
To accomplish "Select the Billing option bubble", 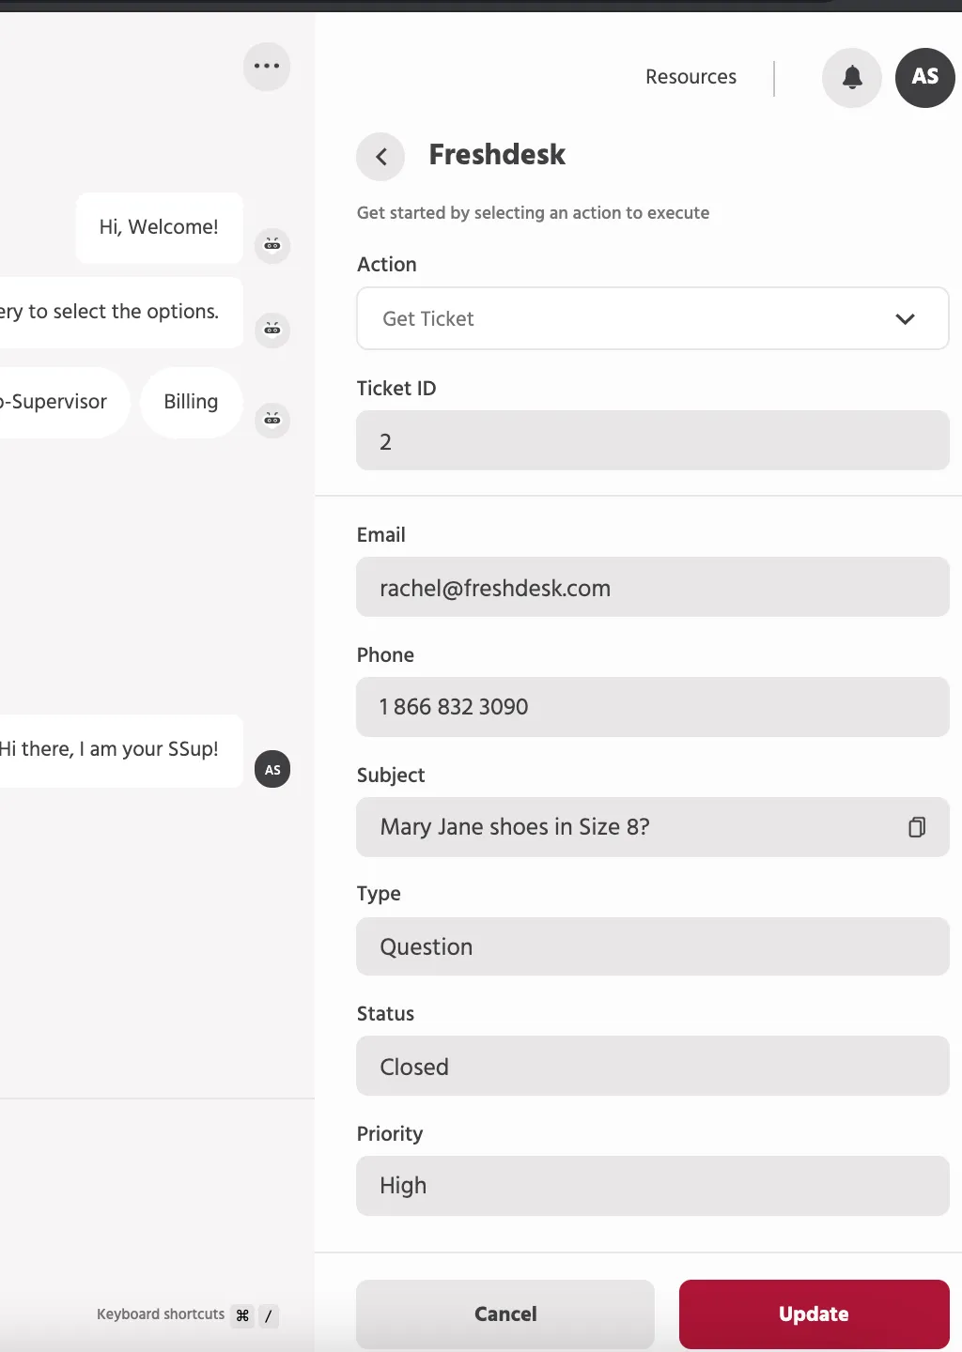I will (192, 402).
